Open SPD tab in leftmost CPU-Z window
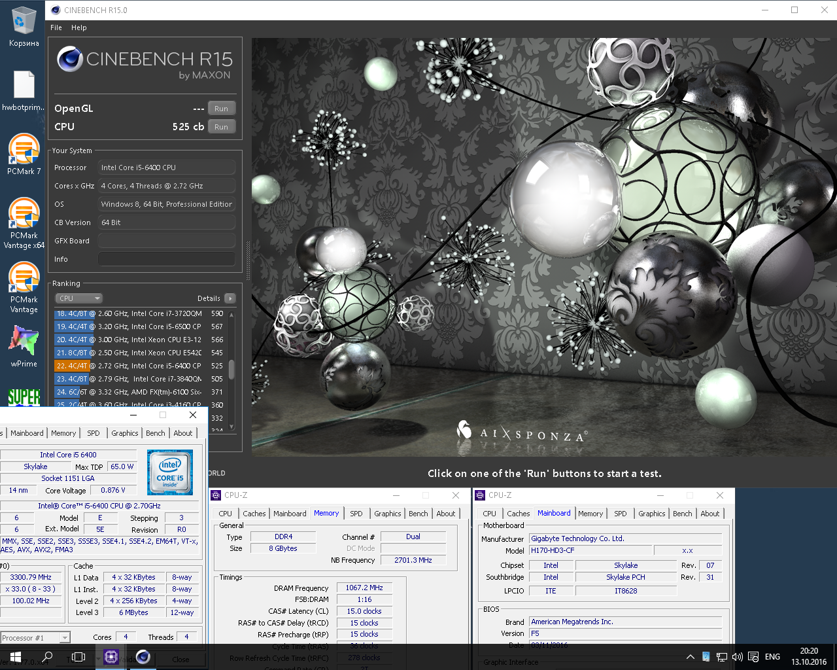Screen dimensions: 837x670 (94, 433)
